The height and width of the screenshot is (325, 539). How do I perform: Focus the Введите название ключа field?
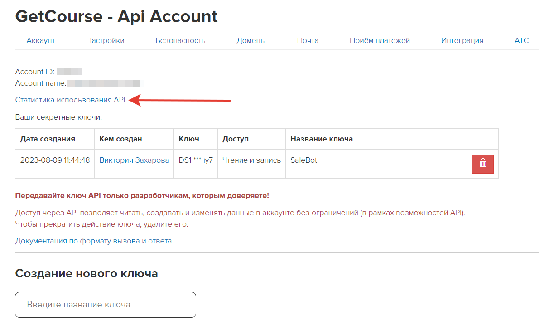[x=106, y=305]
